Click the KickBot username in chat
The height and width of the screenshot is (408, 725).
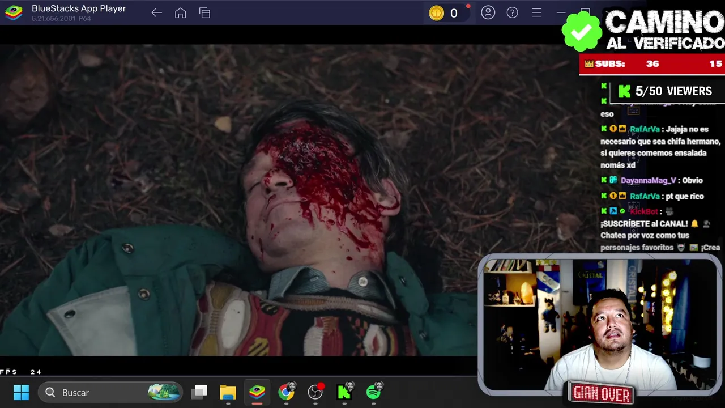[x=644, y=211]
